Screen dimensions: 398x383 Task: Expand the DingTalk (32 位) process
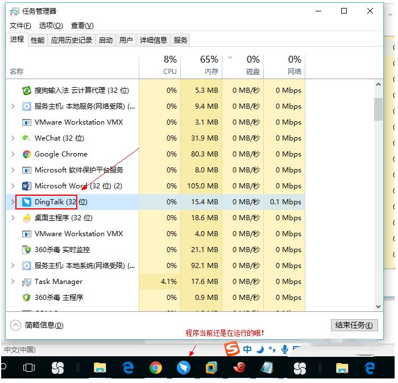click(13, 202)
